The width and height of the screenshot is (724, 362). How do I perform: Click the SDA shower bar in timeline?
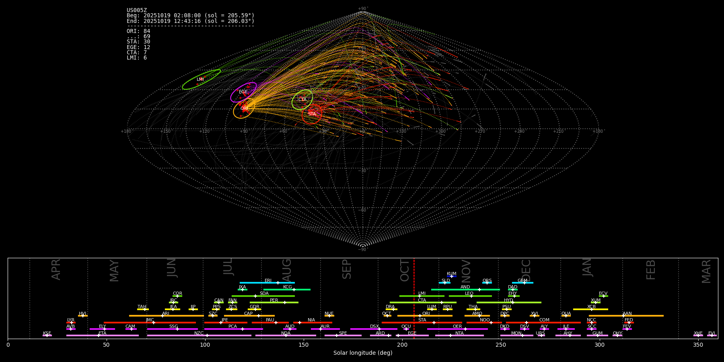pos(263,296)
